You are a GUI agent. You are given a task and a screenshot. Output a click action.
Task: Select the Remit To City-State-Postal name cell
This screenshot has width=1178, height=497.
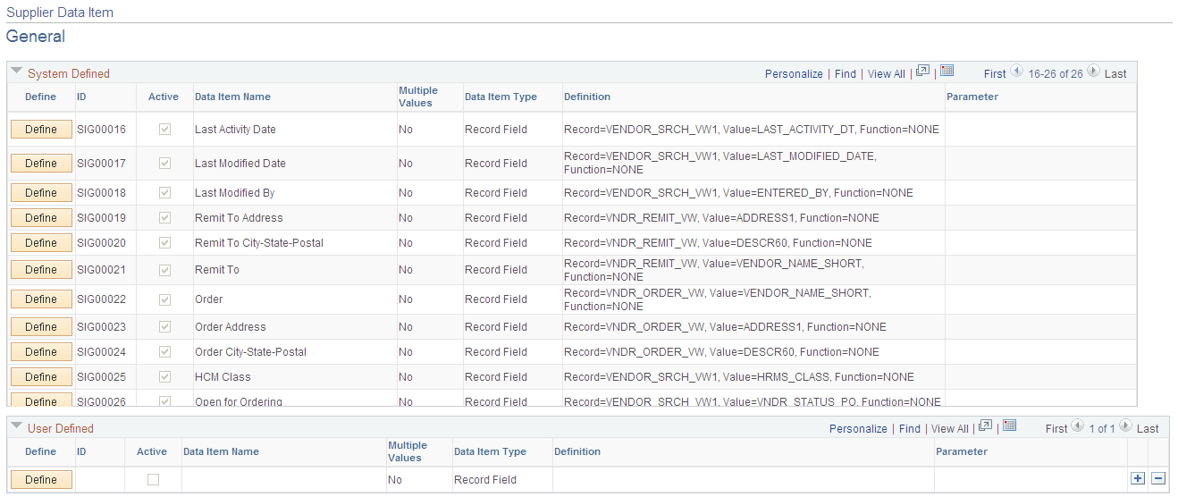259,243
